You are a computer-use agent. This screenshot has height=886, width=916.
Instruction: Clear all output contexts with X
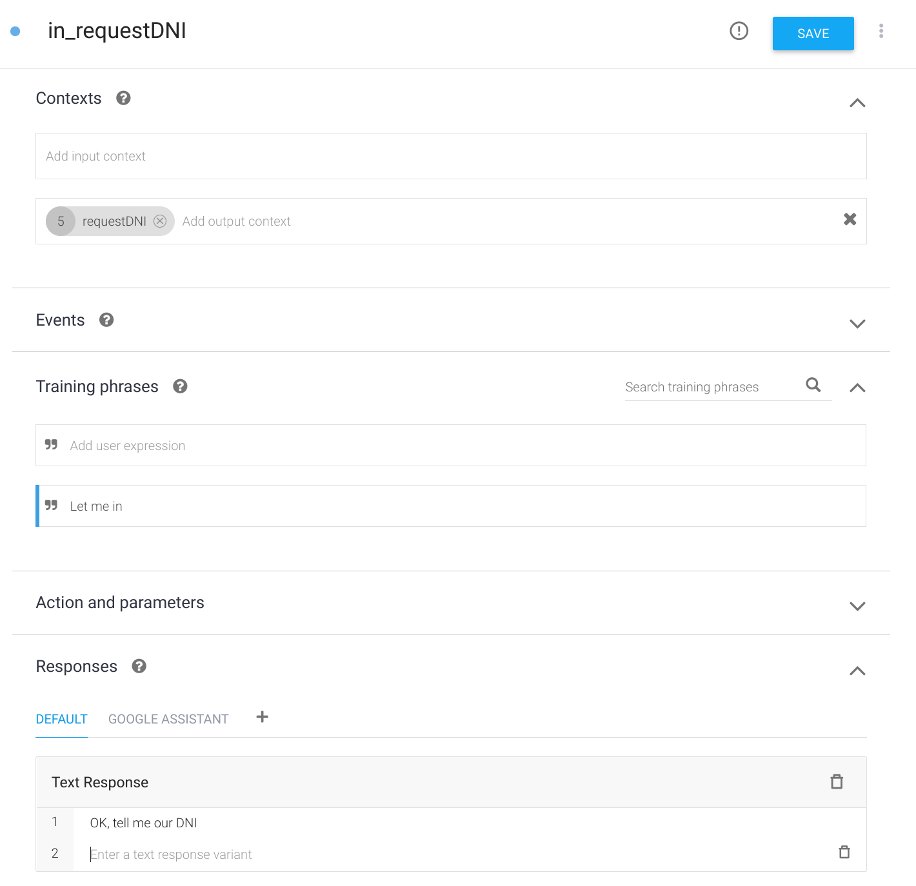tap(850, 219)
